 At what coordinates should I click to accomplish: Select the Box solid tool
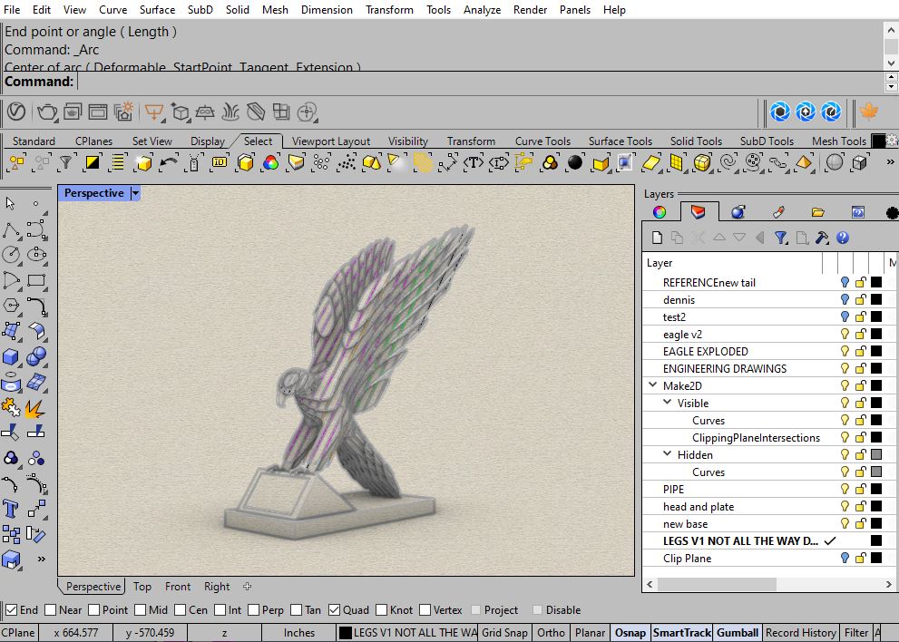[x=11, y=356]
